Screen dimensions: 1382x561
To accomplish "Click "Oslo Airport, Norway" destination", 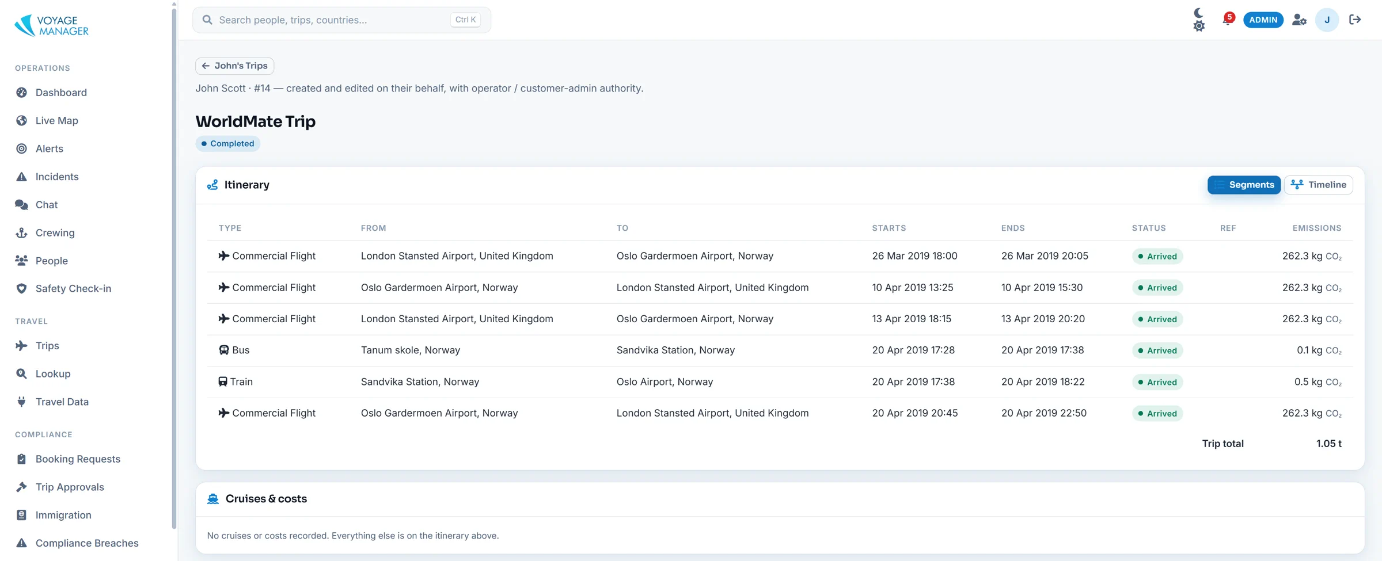I will (665, 382).
